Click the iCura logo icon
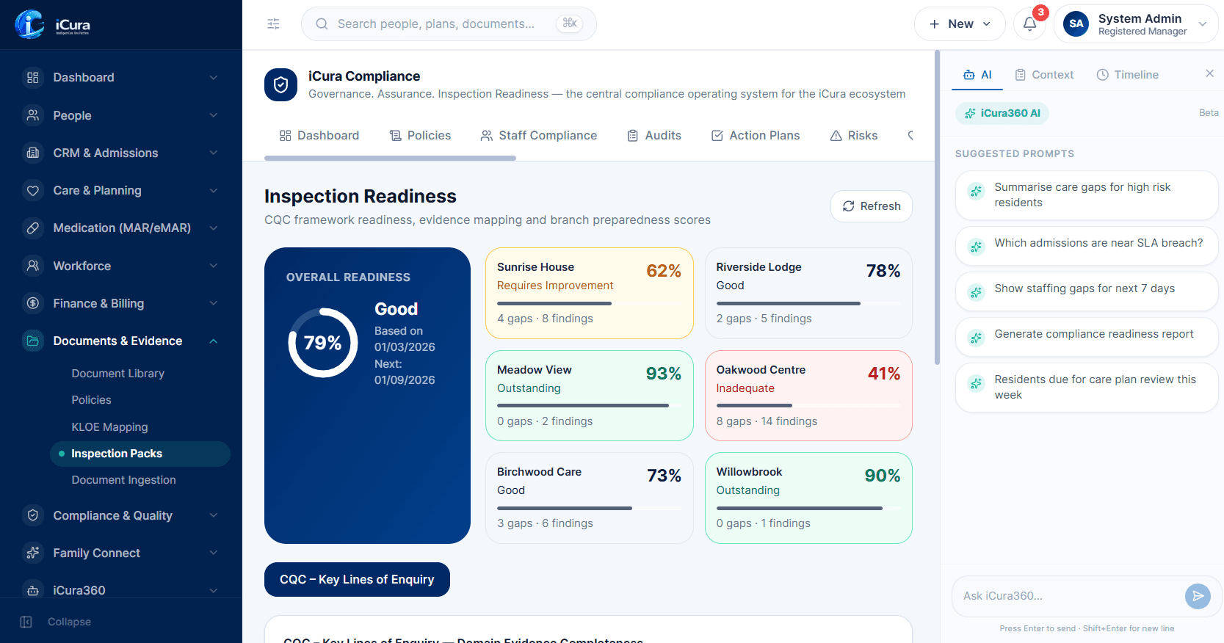The width and height of the screenshot is (1224, 643). (x=29, y=24)
